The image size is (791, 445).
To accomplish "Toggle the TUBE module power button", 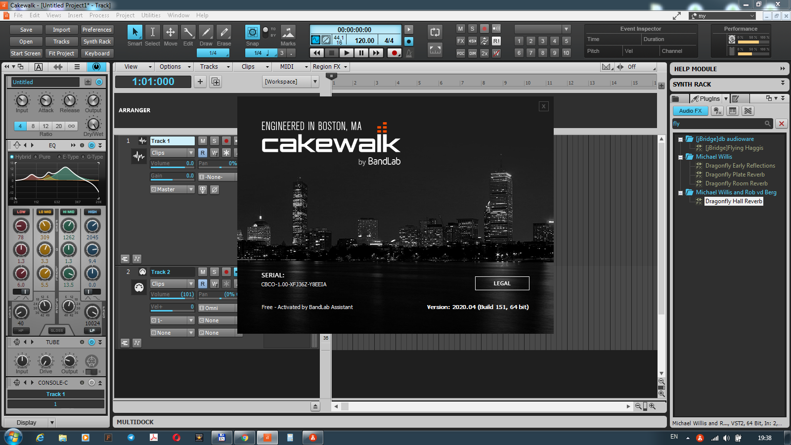I will click(91, 342).
